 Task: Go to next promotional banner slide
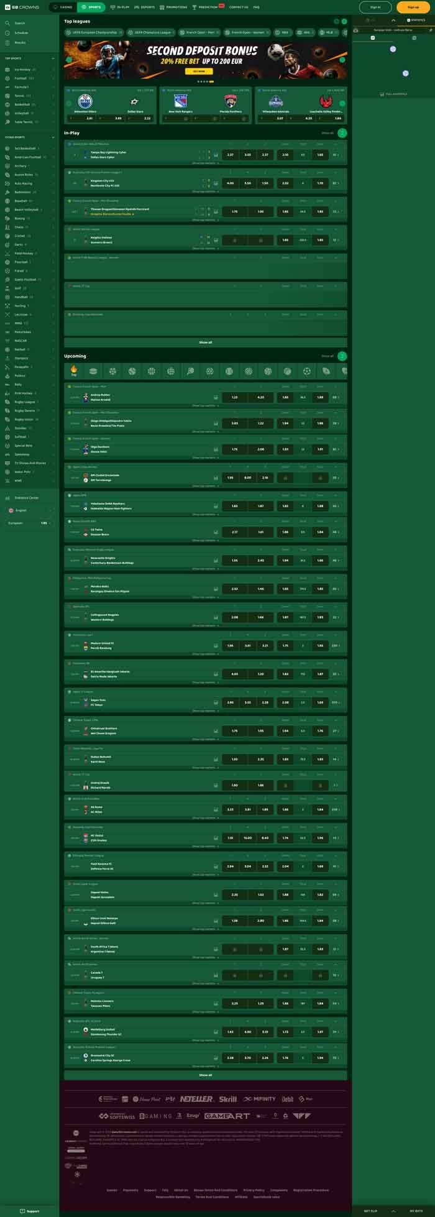click(x=342, y=60)
